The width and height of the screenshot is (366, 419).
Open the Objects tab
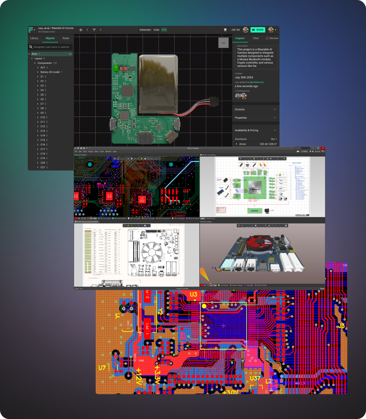coord(50,38)
